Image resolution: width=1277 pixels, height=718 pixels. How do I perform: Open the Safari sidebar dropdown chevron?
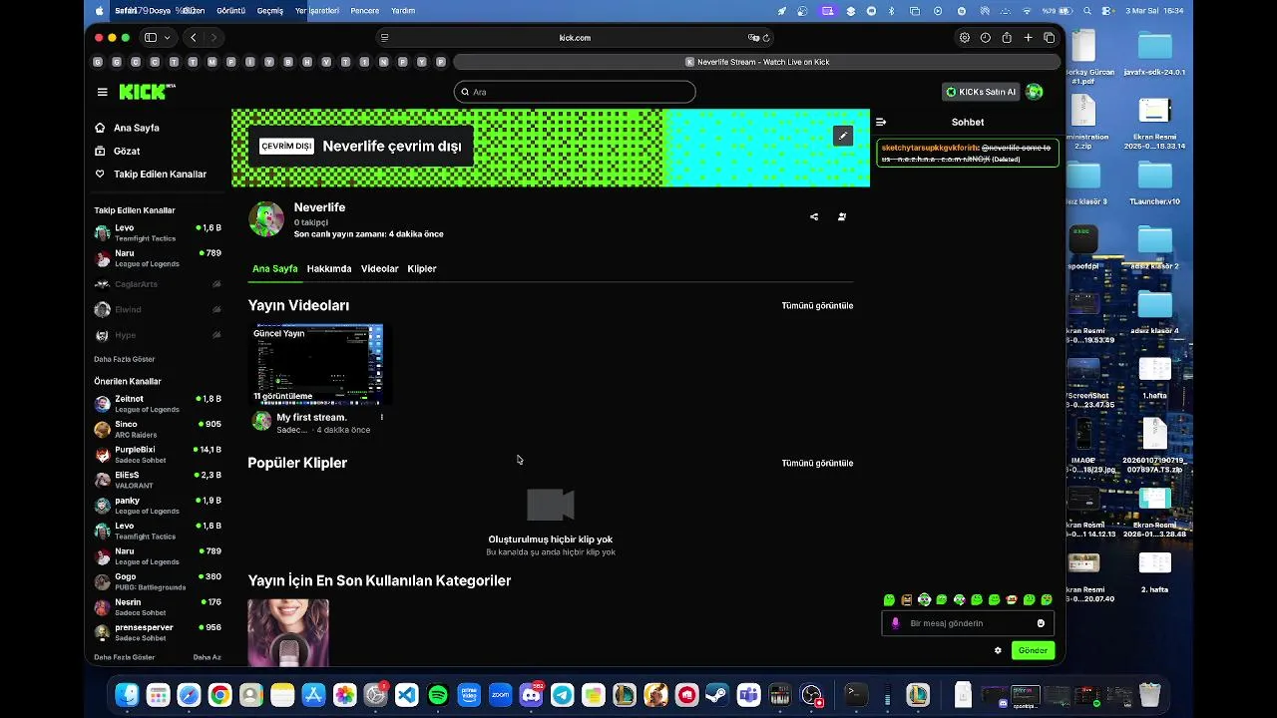pyautogui.click(x=167, y=38)
